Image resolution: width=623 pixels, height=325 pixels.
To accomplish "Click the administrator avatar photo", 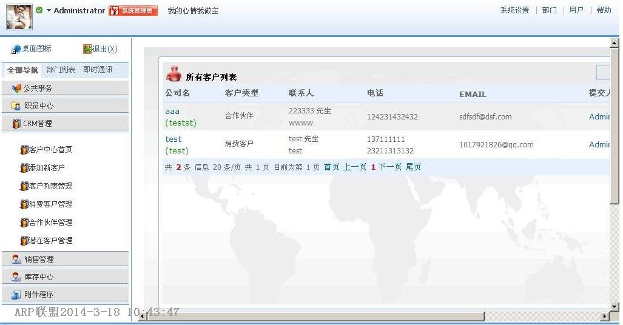I will click(19, 17).
